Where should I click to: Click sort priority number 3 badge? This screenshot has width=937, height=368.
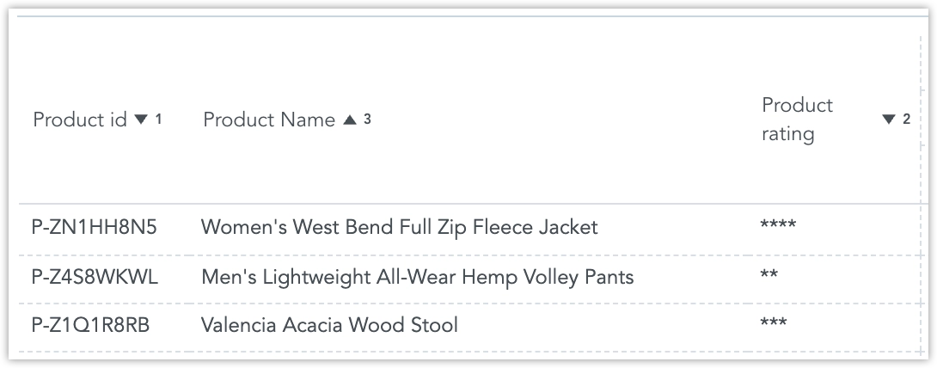pos(367,120)
